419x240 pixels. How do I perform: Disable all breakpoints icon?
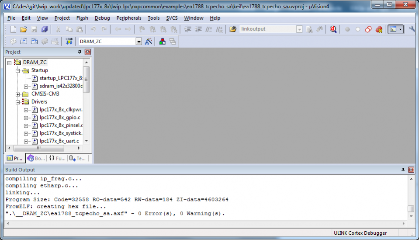tap(368, 29)
